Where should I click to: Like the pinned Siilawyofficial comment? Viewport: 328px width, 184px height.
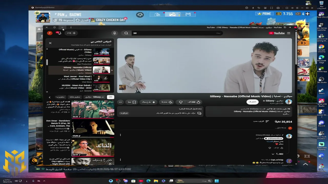[x=282, y=148]
